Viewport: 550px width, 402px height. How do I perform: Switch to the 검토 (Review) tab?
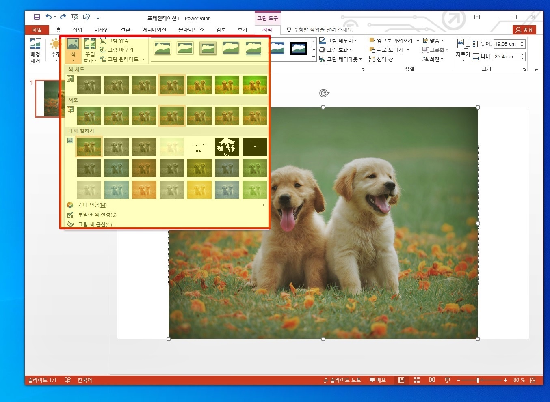pyautogui.click(x=221, y=30)
